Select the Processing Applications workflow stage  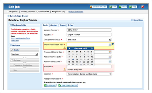(25, 65)
